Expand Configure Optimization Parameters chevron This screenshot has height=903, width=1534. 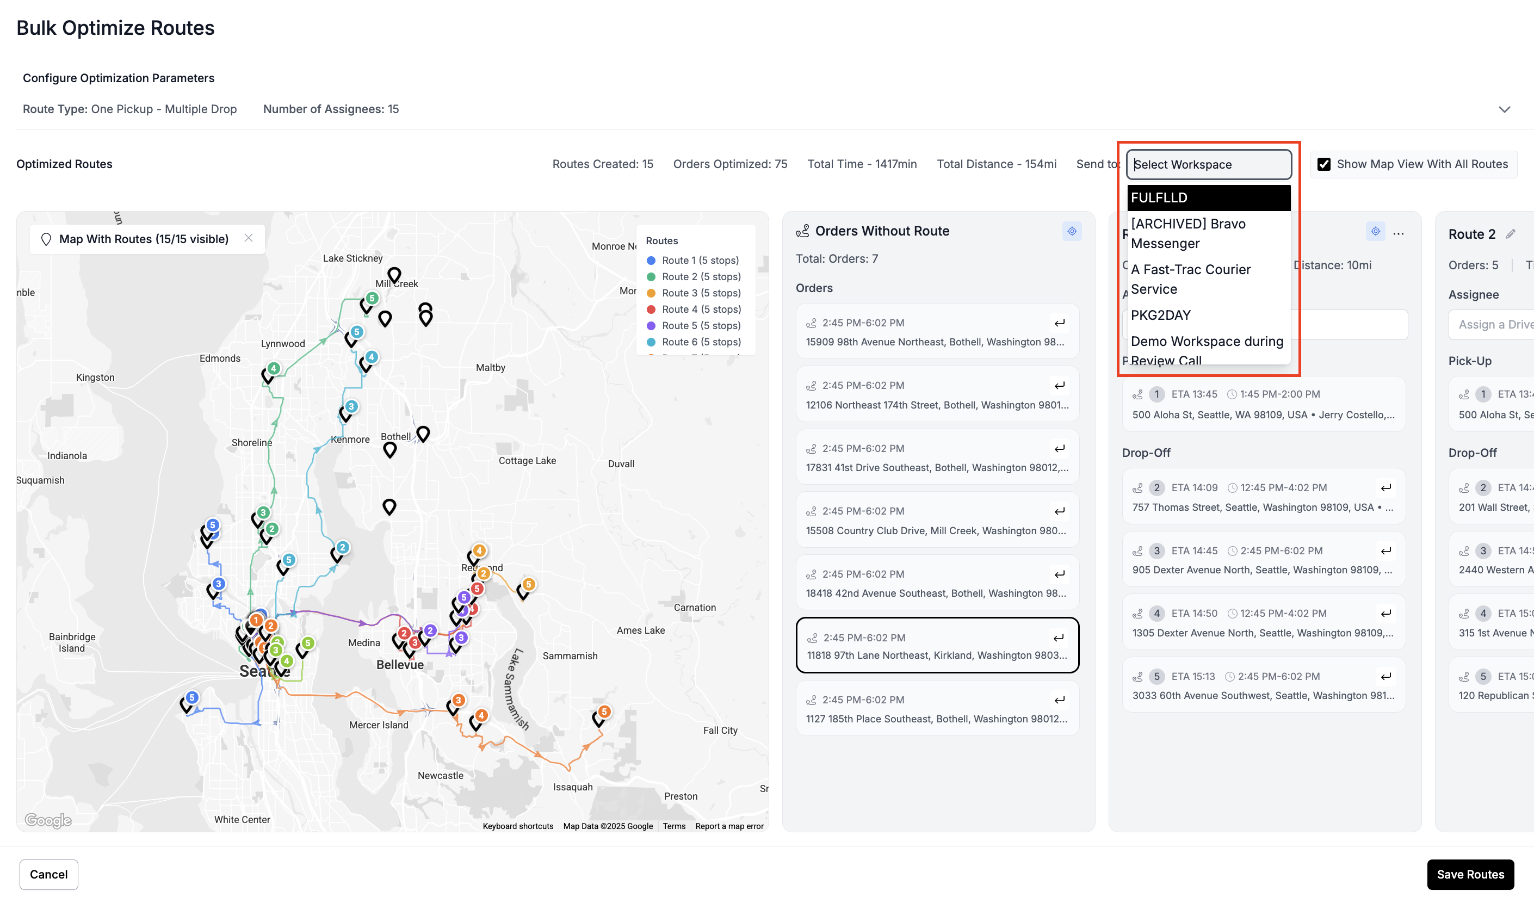[1504, 109]
